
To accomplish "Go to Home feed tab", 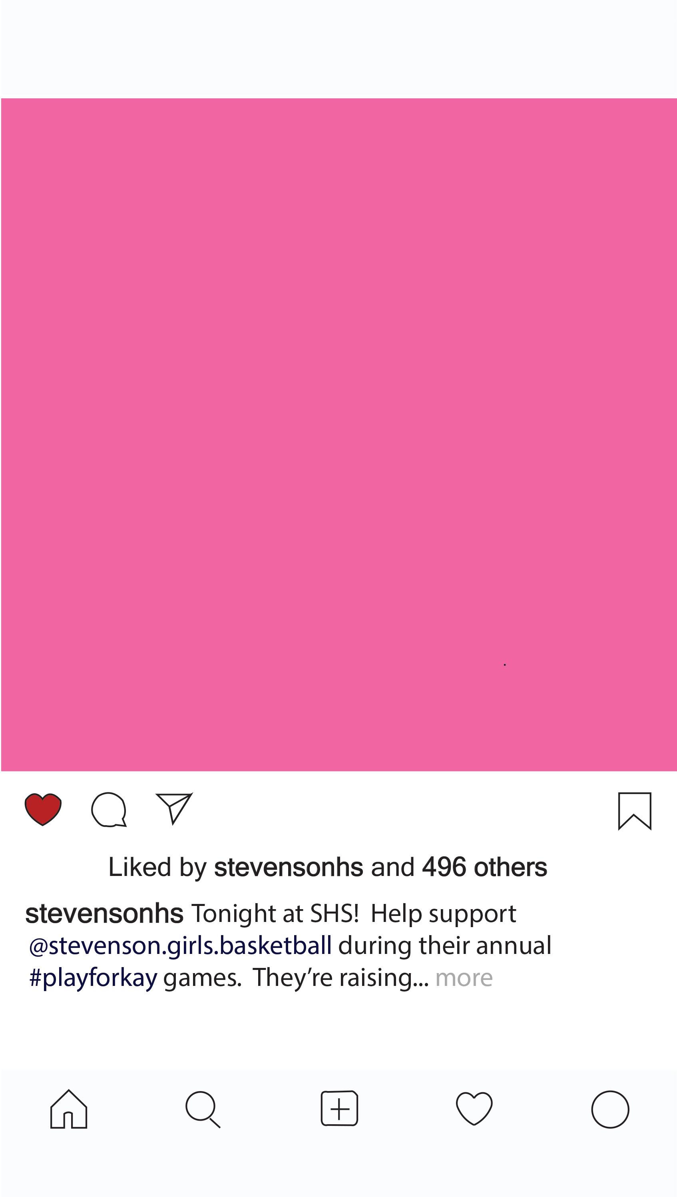I will click(x=69, y=1109).
